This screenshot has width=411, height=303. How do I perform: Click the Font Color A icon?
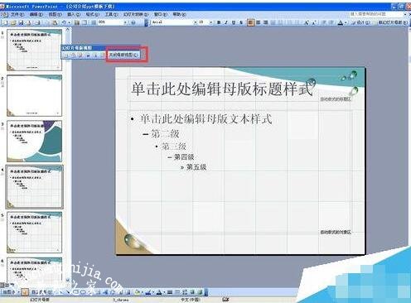coord(341,22)
